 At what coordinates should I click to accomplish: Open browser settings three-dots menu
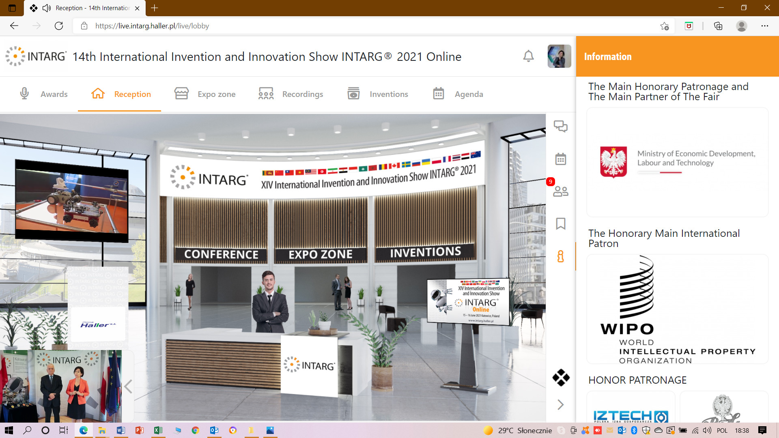[x=765, y=26]
